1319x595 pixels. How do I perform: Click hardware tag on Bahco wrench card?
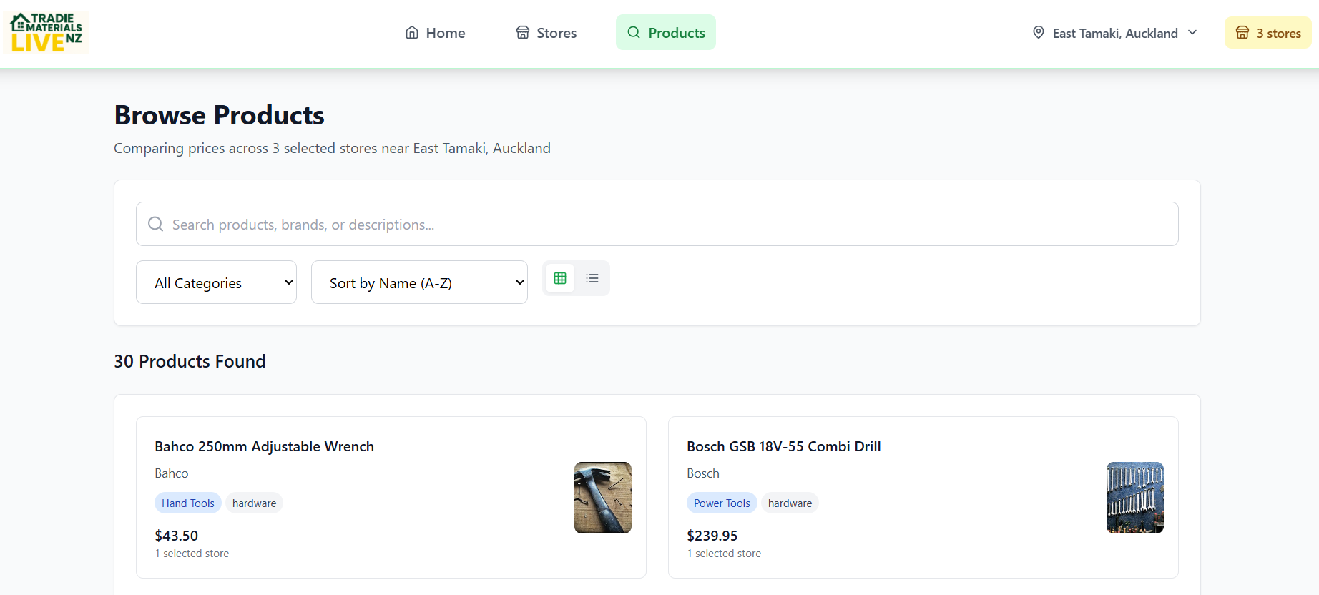coord(254,503)
